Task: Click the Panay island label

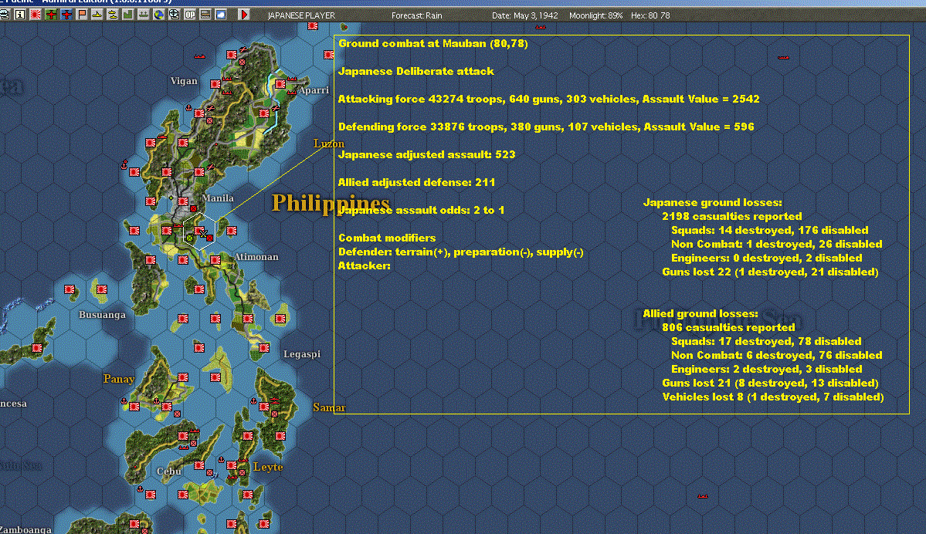Action: (119, 379)
